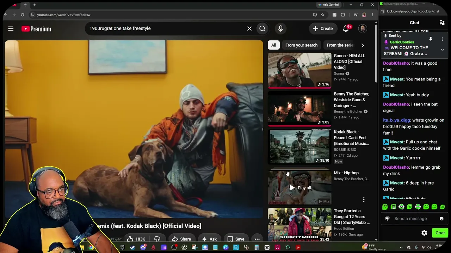Viewport: 451px width, 253px height.
Task: Open Benny The Butcher video thumbnail
Action: pyautogui.click(x=299, y=109)
